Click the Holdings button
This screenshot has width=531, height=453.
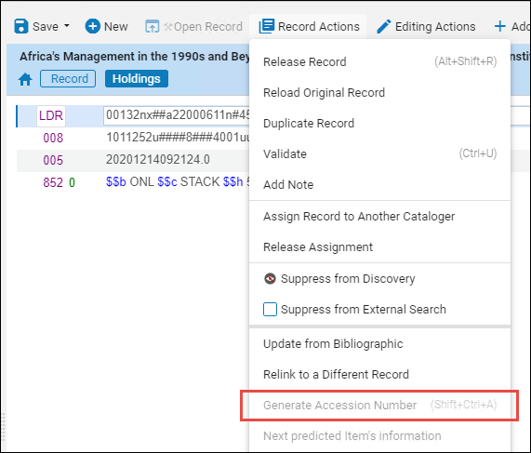tap(136, 79)
